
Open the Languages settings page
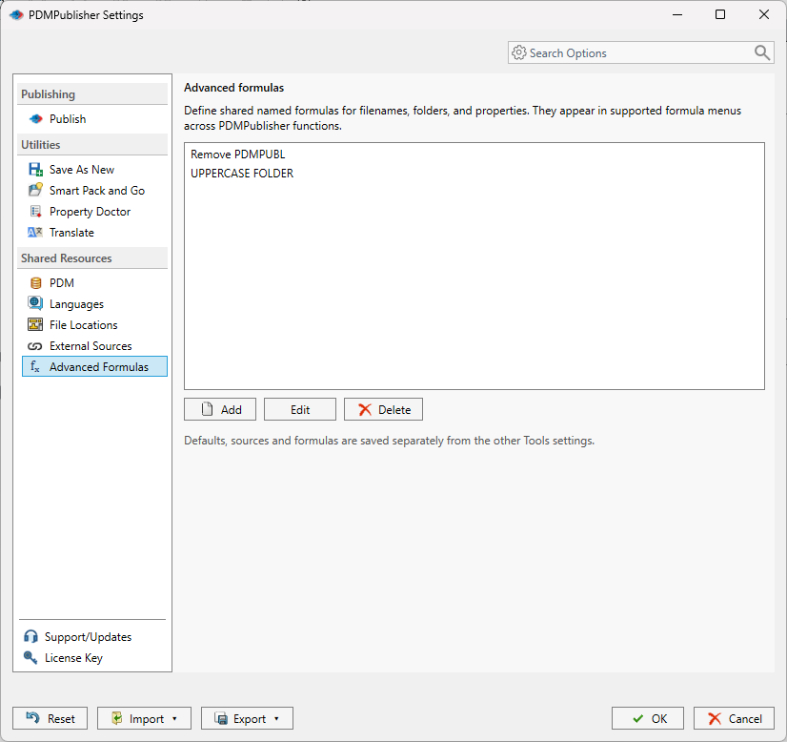coord(76,304)
